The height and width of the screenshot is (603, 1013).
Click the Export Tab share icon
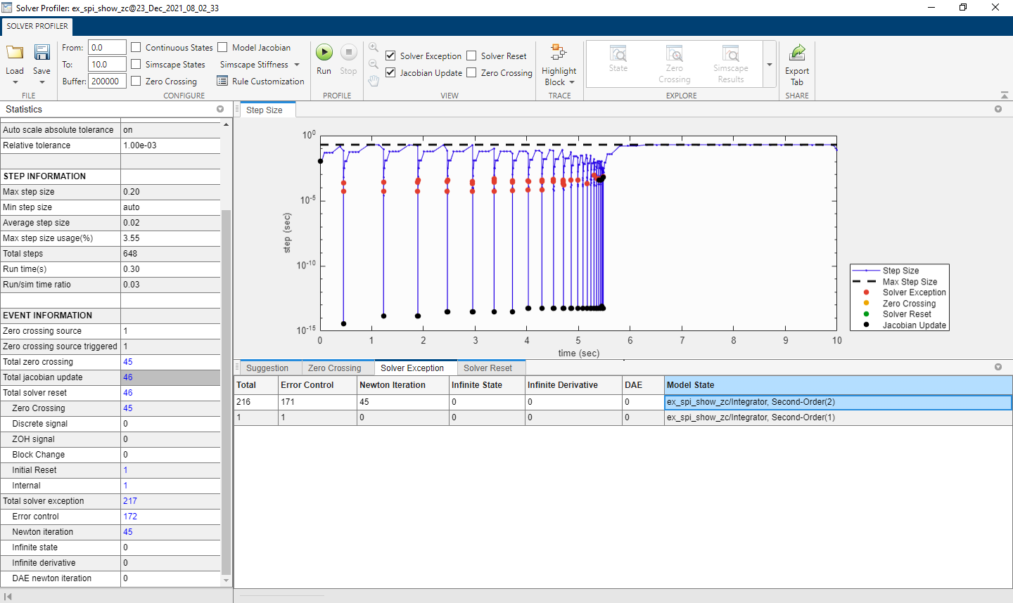[797, 53]
